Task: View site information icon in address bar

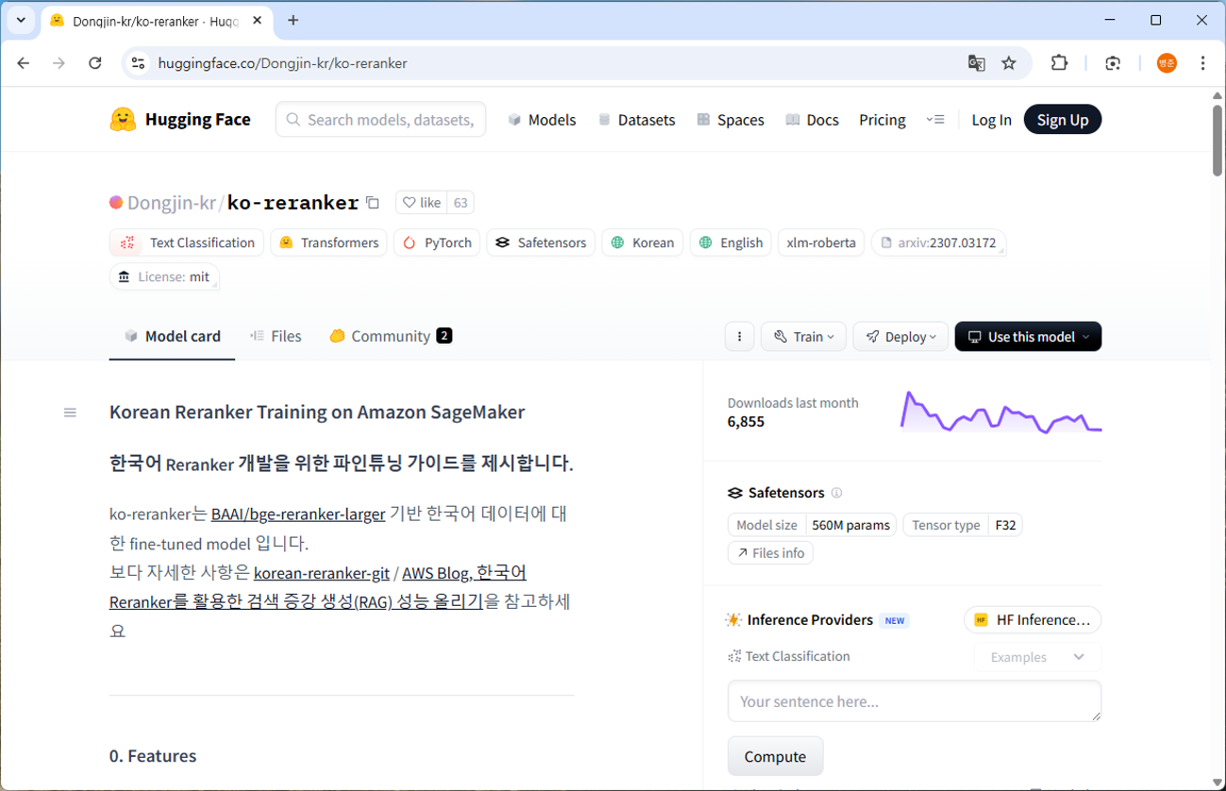Action: coord(139,63)
